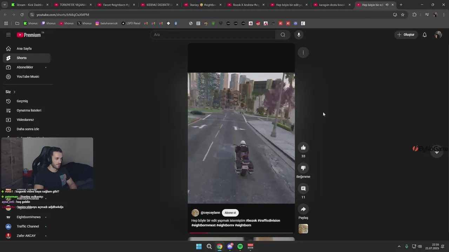Open the tab search dropdown
The image size is (449, 252).
[x=4, y=5]
